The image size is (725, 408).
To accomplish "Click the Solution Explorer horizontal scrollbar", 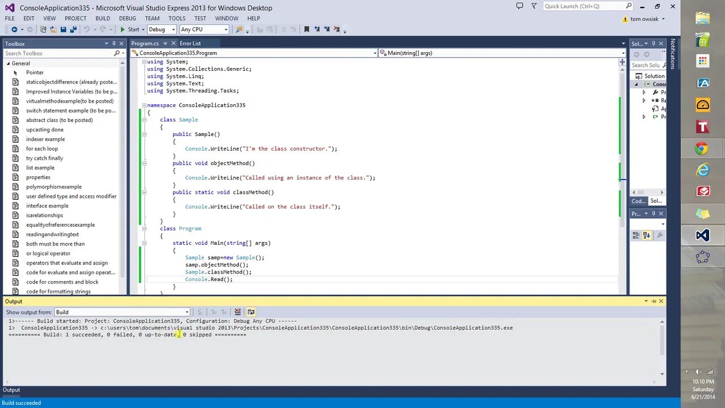I will click(647, 192).
